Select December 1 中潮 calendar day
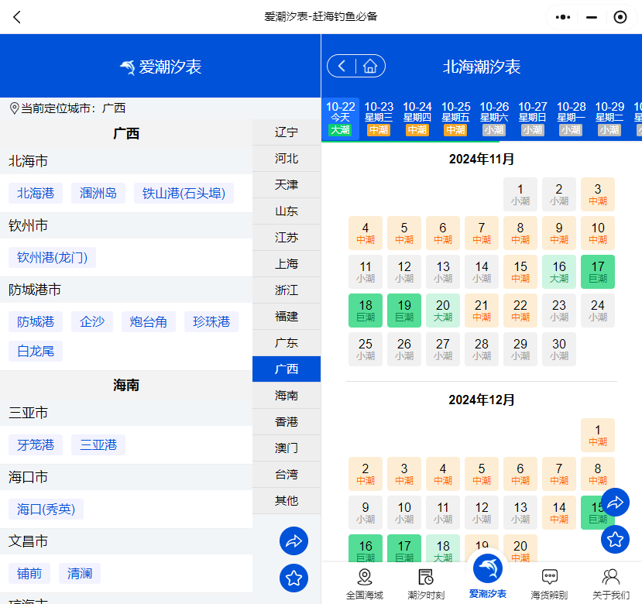This screenshot has height=604, width=642. tap(598, 435)
